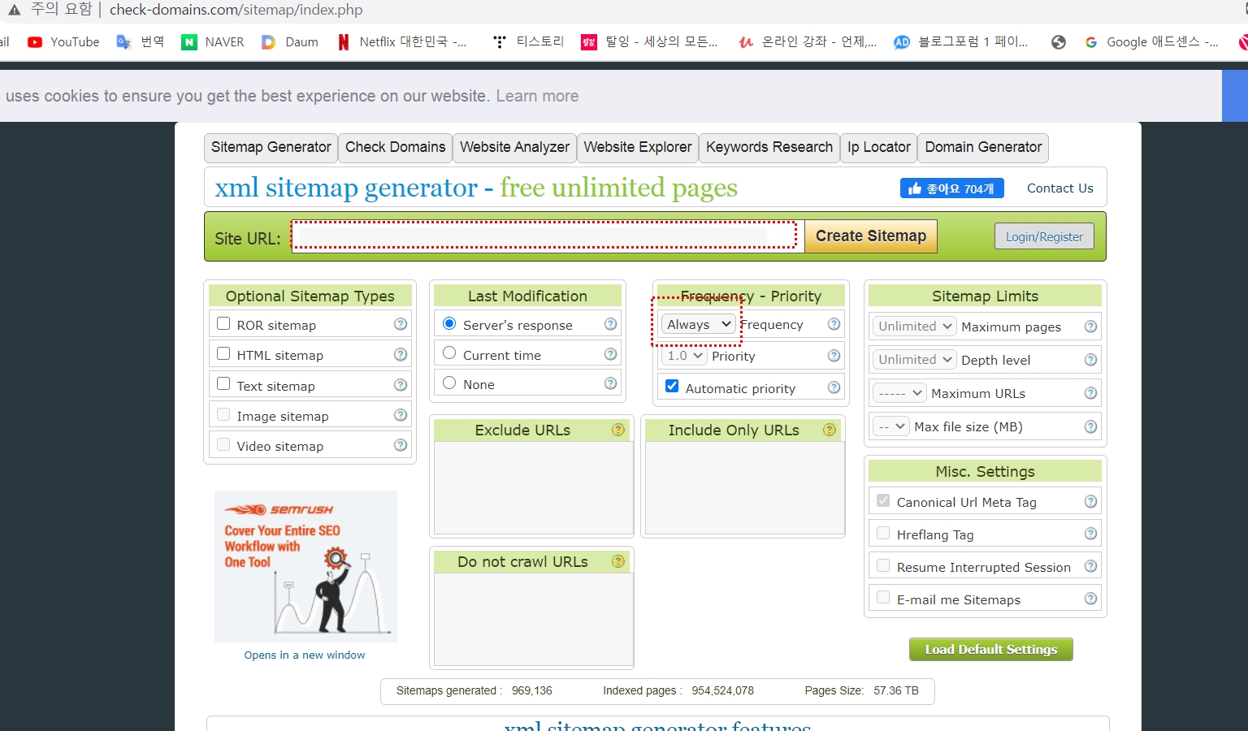This screenshot has width=1248, height=731.
Task: Show help for Current time option
Action: [x=611, y=354]
